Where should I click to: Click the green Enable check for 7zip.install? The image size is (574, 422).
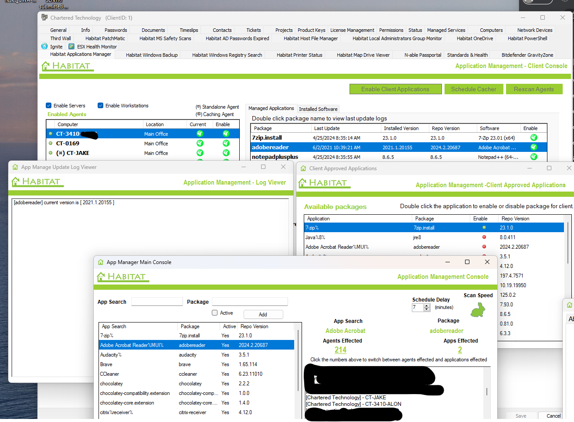[533, 137]
